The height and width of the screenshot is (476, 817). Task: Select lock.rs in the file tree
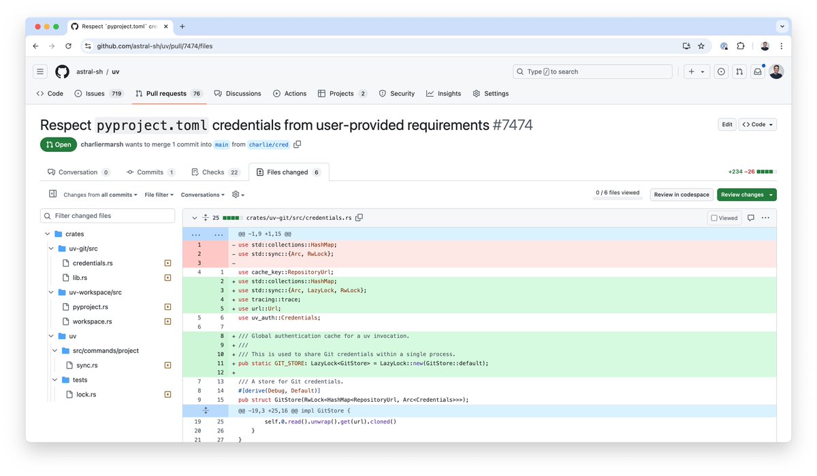[86, 394]
